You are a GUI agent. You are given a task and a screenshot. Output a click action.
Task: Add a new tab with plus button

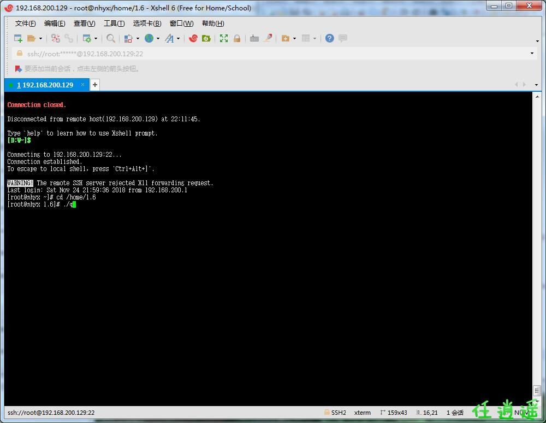coord(94,85)
